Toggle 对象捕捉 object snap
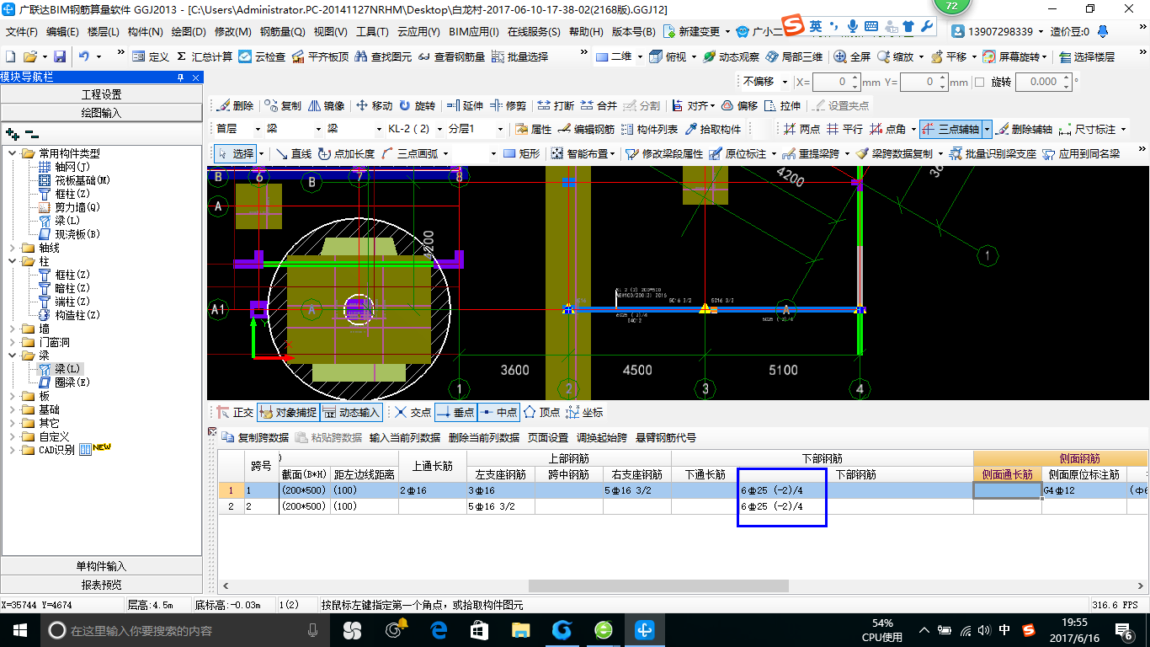The width and height of the screenshot is (1150, 647). 288,412
